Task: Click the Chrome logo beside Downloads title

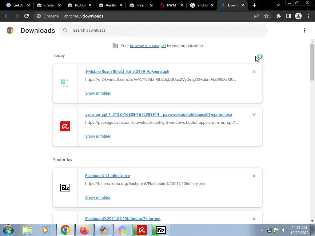Action: 10,30
